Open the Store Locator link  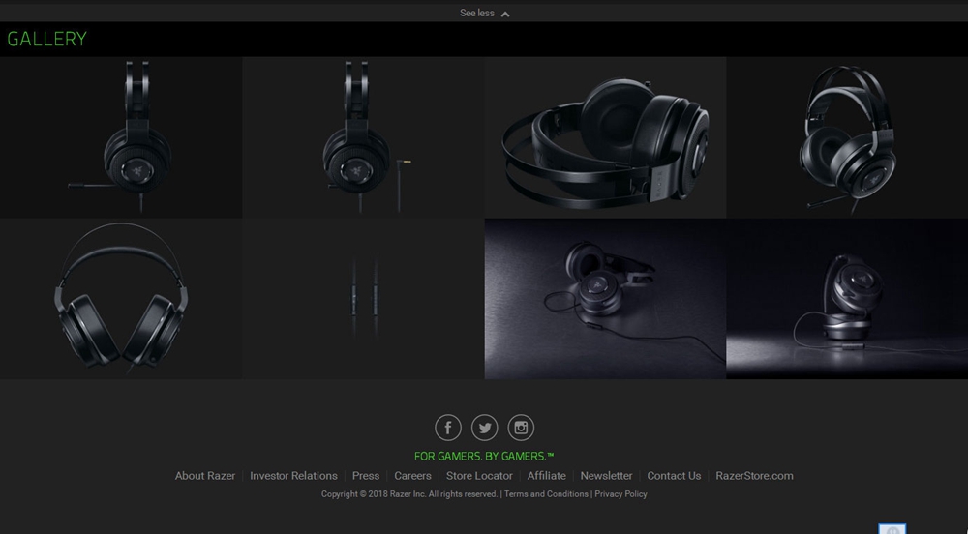[x=480, y=476]
